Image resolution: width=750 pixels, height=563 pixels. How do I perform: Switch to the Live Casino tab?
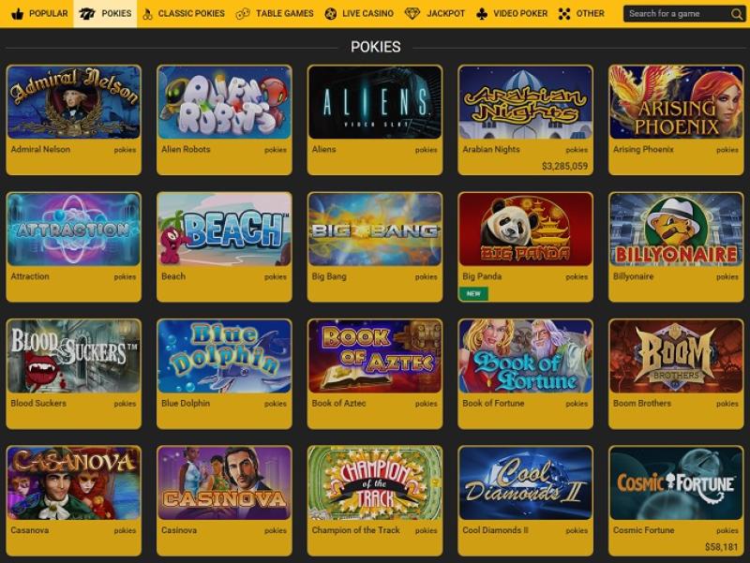coord(359,14)
